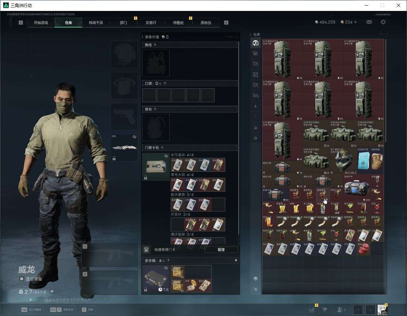Open the 特勤处 tab

(x=178, y=23)
